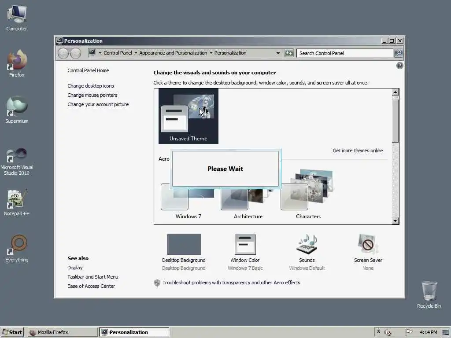
Task: Expand dropdown arrow after Control Panel breadcrumb
Action: [x=136, y=53]
